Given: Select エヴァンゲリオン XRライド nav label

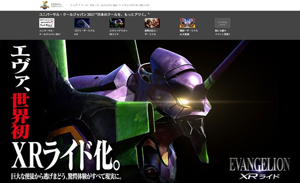Looking at the screenshot, I should pyautogui.click(x=118, y=33).
